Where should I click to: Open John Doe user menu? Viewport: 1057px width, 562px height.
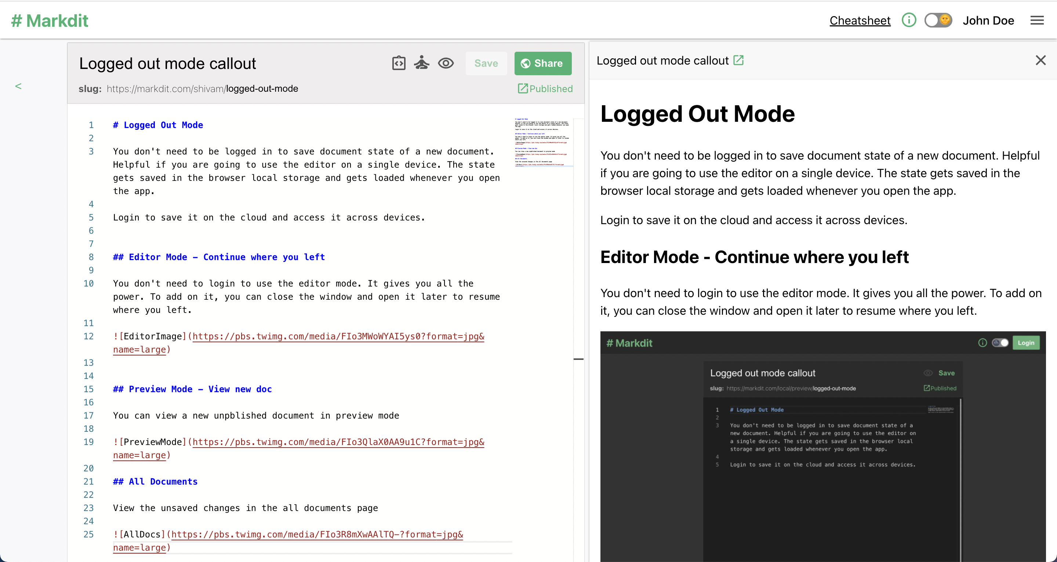(988, 21)
